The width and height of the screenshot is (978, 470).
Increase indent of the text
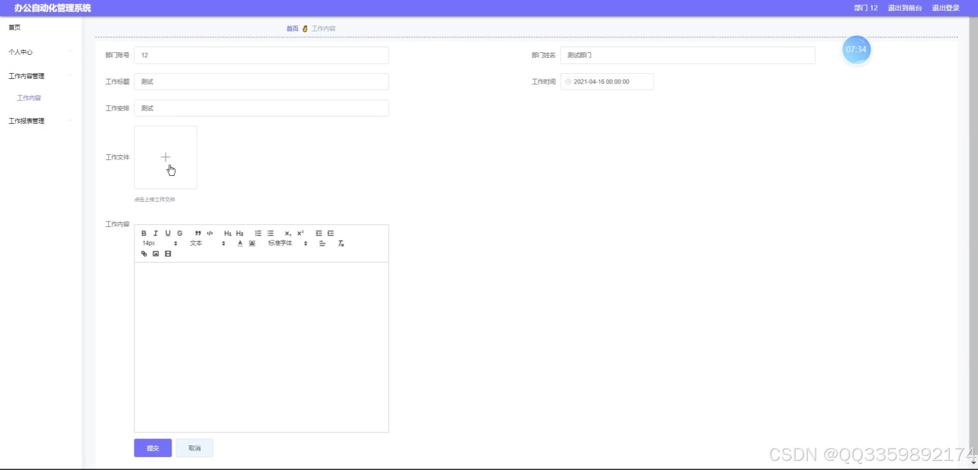coord(331,233)
